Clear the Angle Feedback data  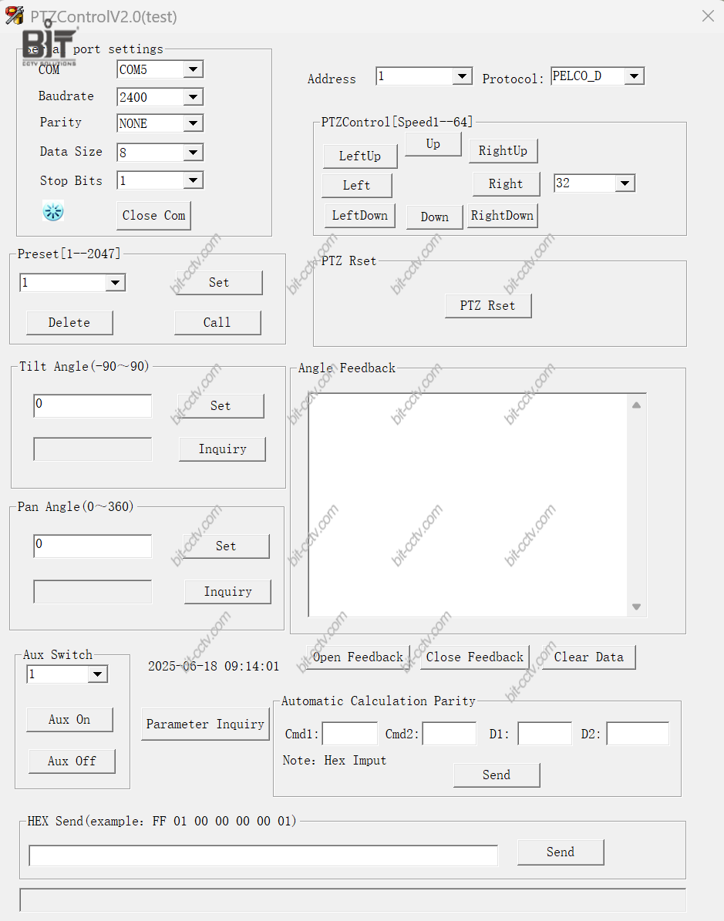tap(588, 657)
